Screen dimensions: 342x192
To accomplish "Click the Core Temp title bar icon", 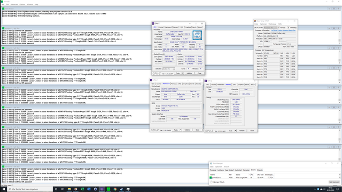I will pos(255,21).
